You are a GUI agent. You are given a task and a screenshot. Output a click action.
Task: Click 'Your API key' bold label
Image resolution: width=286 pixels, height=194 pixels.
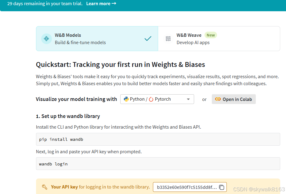[x=64, y=187]
